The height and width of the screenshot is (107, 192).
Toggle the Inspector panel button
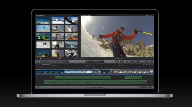click(x=148, y=61)
